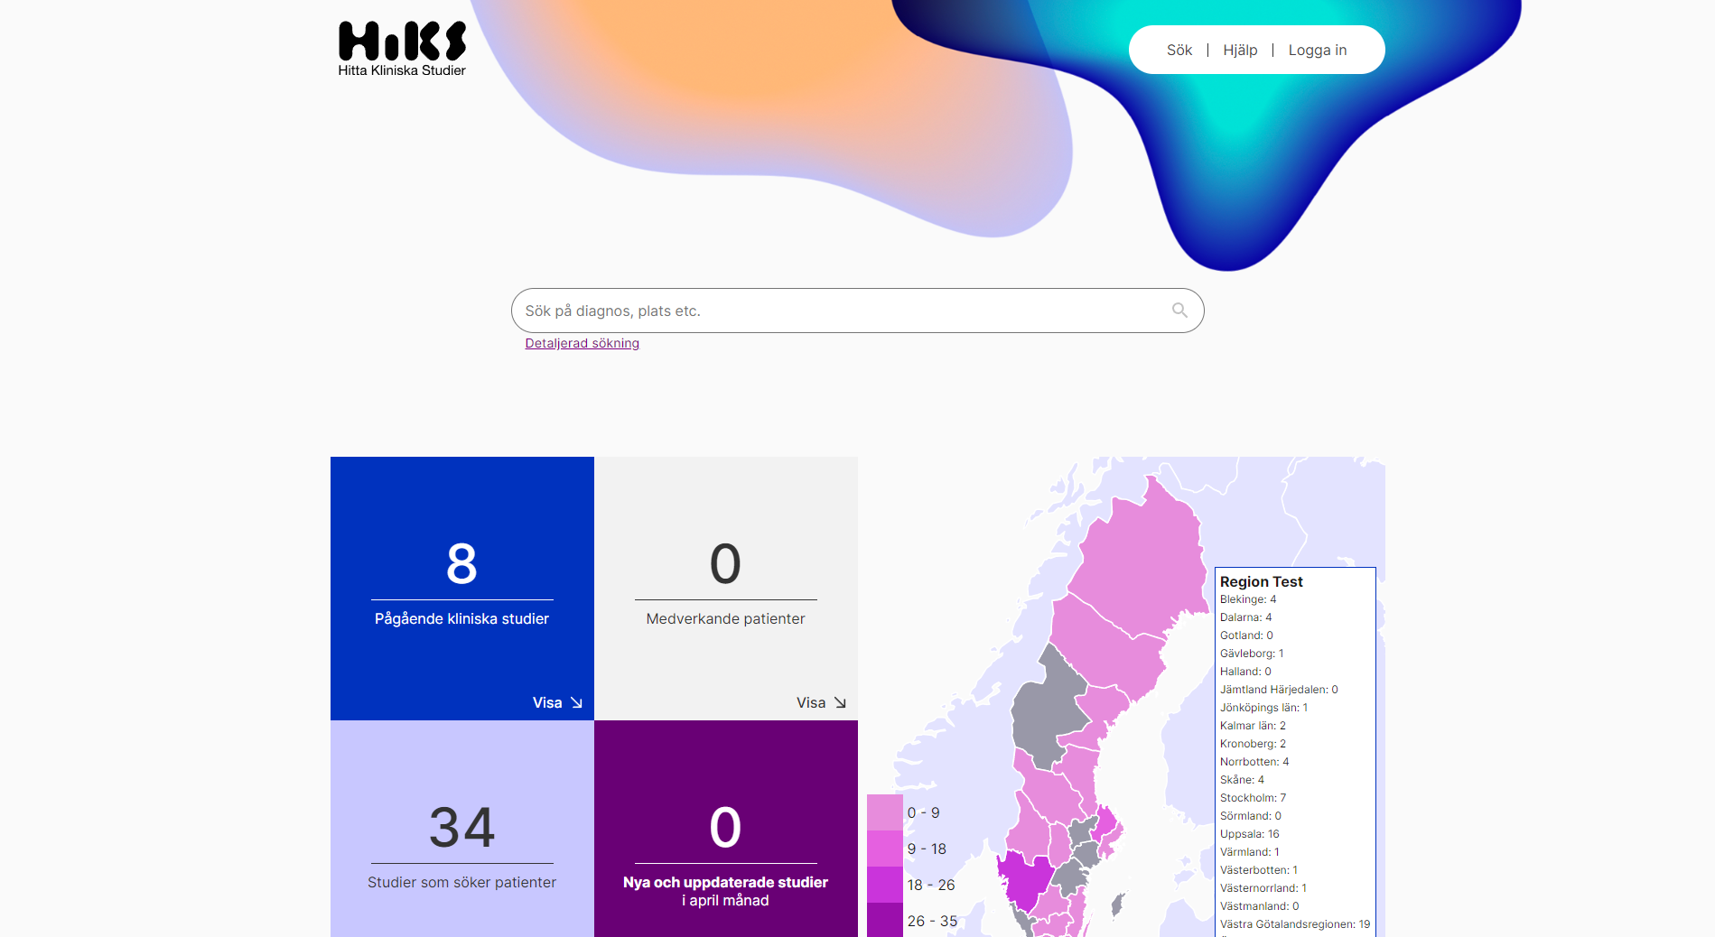
Task: Click the magnifying glass search icon
Action: click(x=1179, y=311)
